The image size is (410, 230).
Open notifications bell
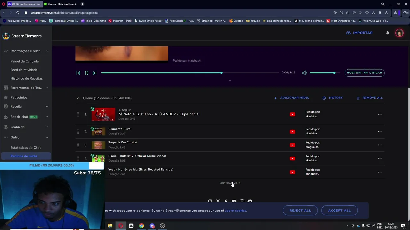(388, 33)
